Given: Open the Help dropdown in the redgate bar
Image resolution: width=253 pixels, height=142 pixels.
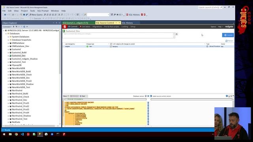Looking at the screenshot, I should point(220,27).
